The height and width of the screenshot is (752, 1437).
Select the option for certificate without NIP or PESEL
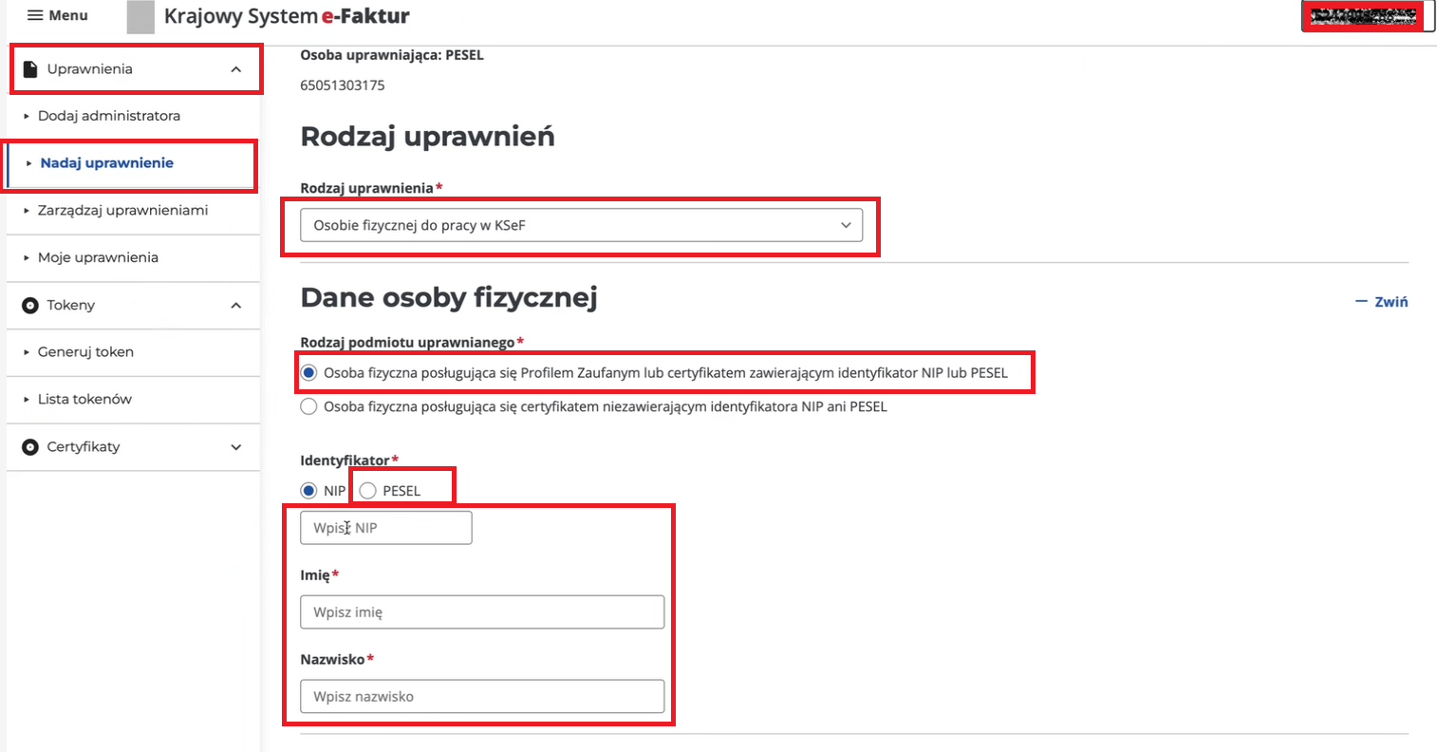(308, 406)
